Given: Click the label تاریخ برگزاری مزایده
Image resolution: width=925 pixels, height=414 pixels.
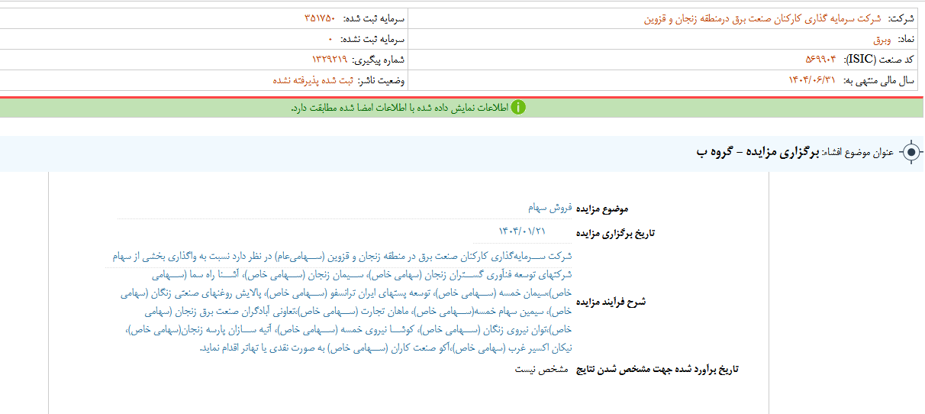Looking at the screenshot, I should 615,233.
